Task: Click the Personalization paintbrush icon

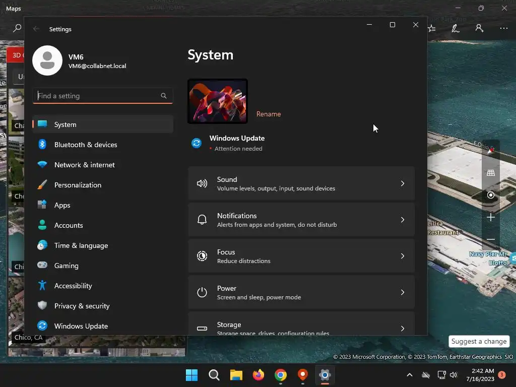Action: pyautogui.click(x=42, y=184)
